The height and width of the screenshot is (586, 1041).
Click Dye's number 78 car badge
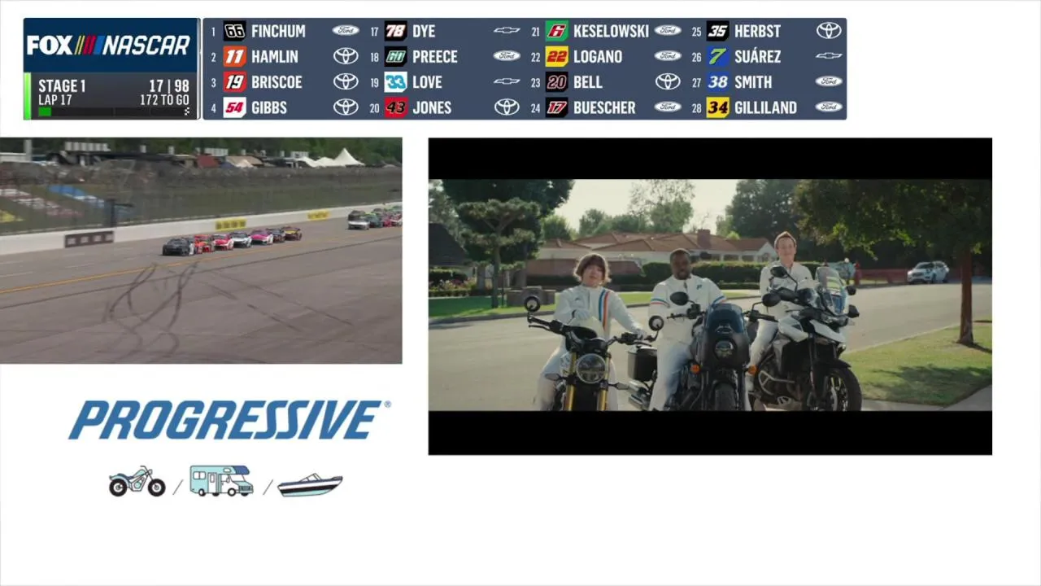(x=395, y=31)
